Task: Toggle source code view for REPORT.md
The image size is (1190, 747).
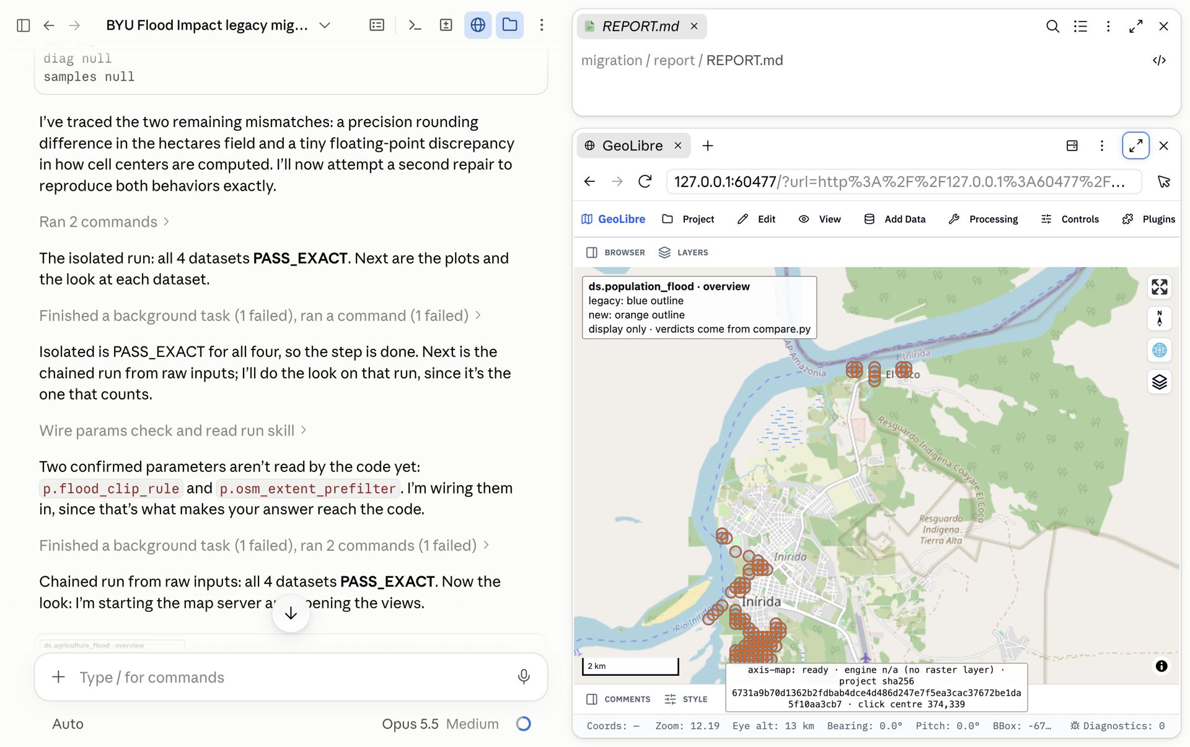Action: 1160,60
